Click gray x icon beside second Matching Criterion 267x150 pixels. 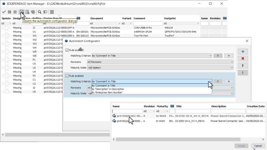[x=218, y=81]
